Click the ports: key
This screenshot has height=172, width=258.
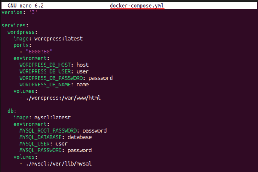click(22, 45)
